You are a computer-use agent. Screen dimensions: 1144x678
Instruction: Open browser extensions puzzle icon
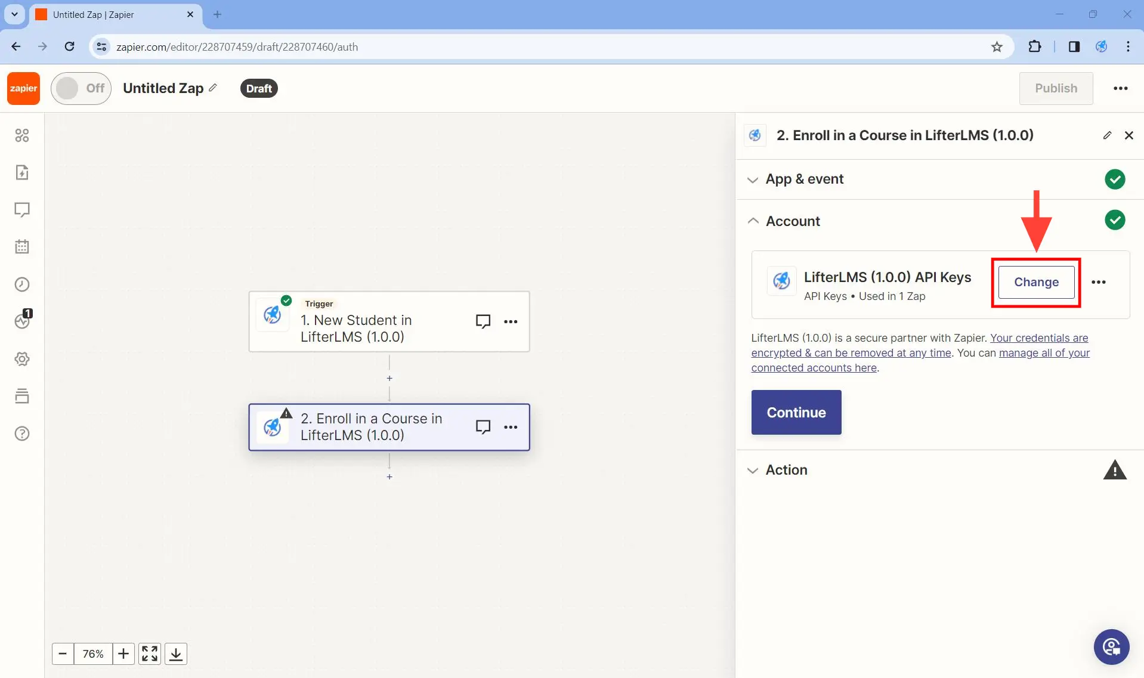pos(1035,47)
